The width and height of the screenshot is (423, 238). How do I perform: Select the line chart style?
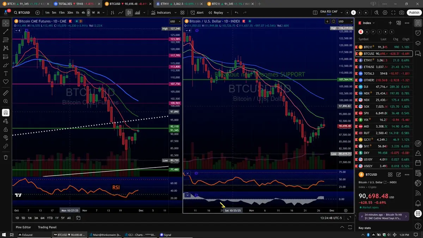coord(121,12)
